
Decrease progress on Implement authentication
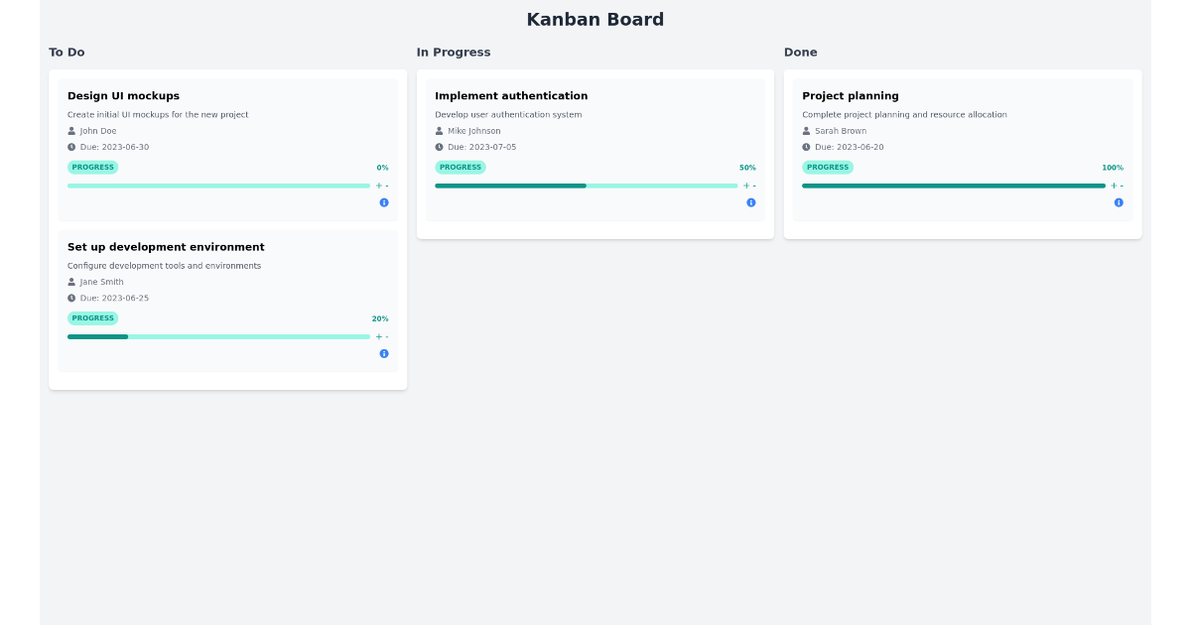(x=754, y=186)
